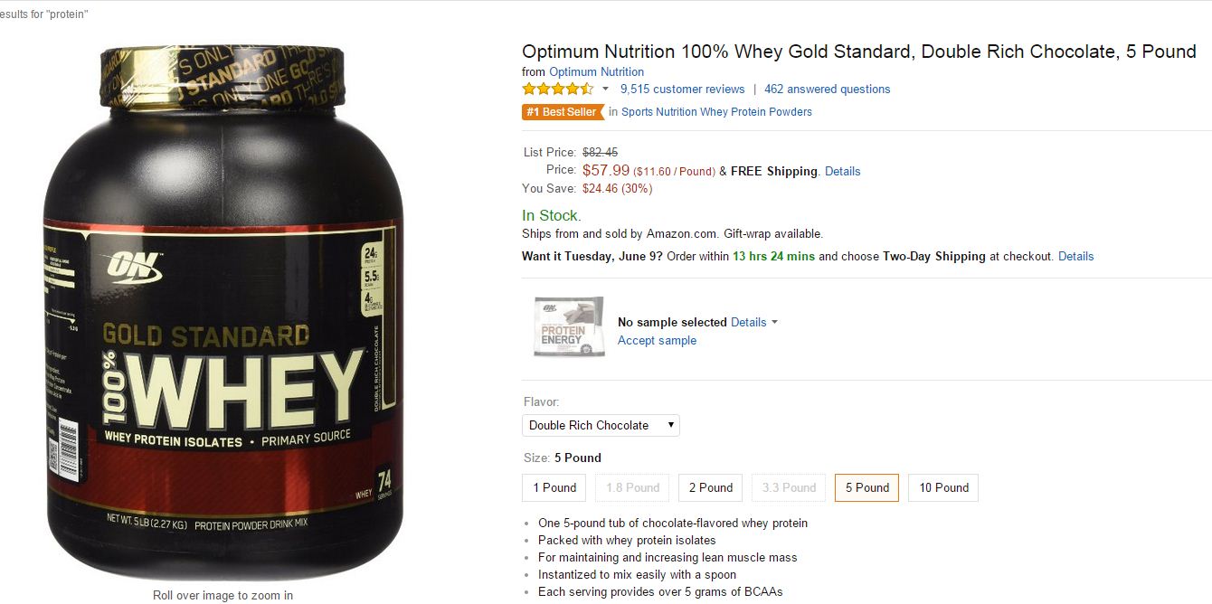The image size is (1212, 604).
Task: Select the 5 Pound size option
Action: point(866,487)
